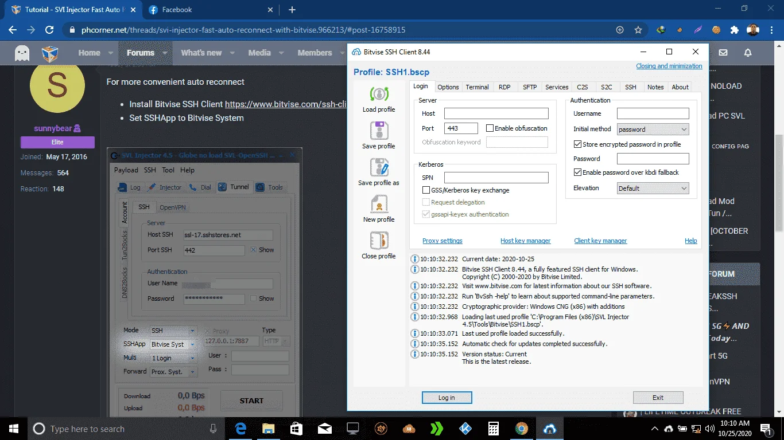
Task: Click the Username input field
Action: coord(653,113)
